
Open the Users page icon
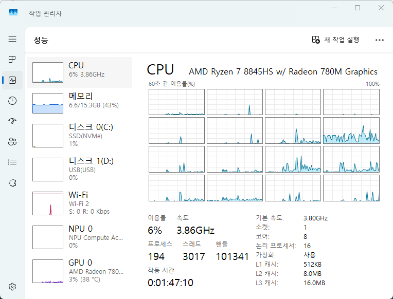click(12, 142)
